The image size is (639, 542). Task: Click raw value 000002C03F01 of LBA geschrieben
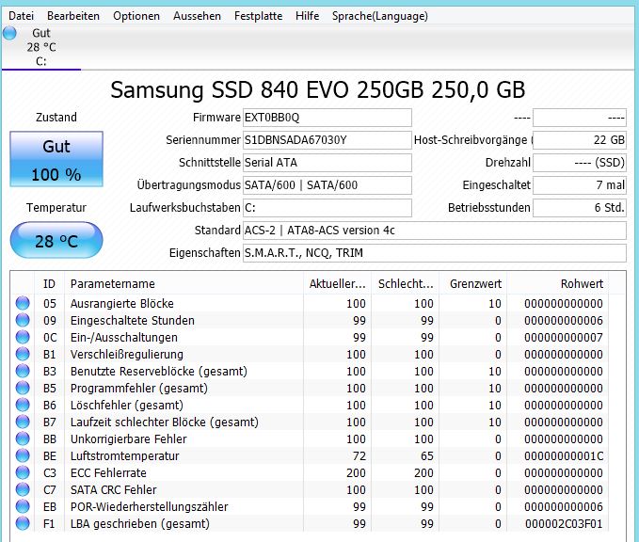tap(564, 524)
